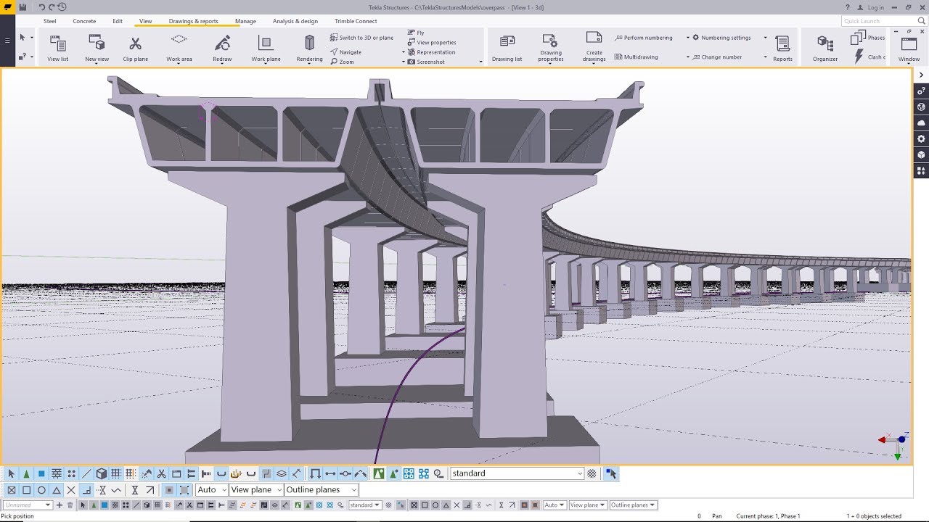
Task: Click the Redo arrow icon
Action: (x=52, y=7)
